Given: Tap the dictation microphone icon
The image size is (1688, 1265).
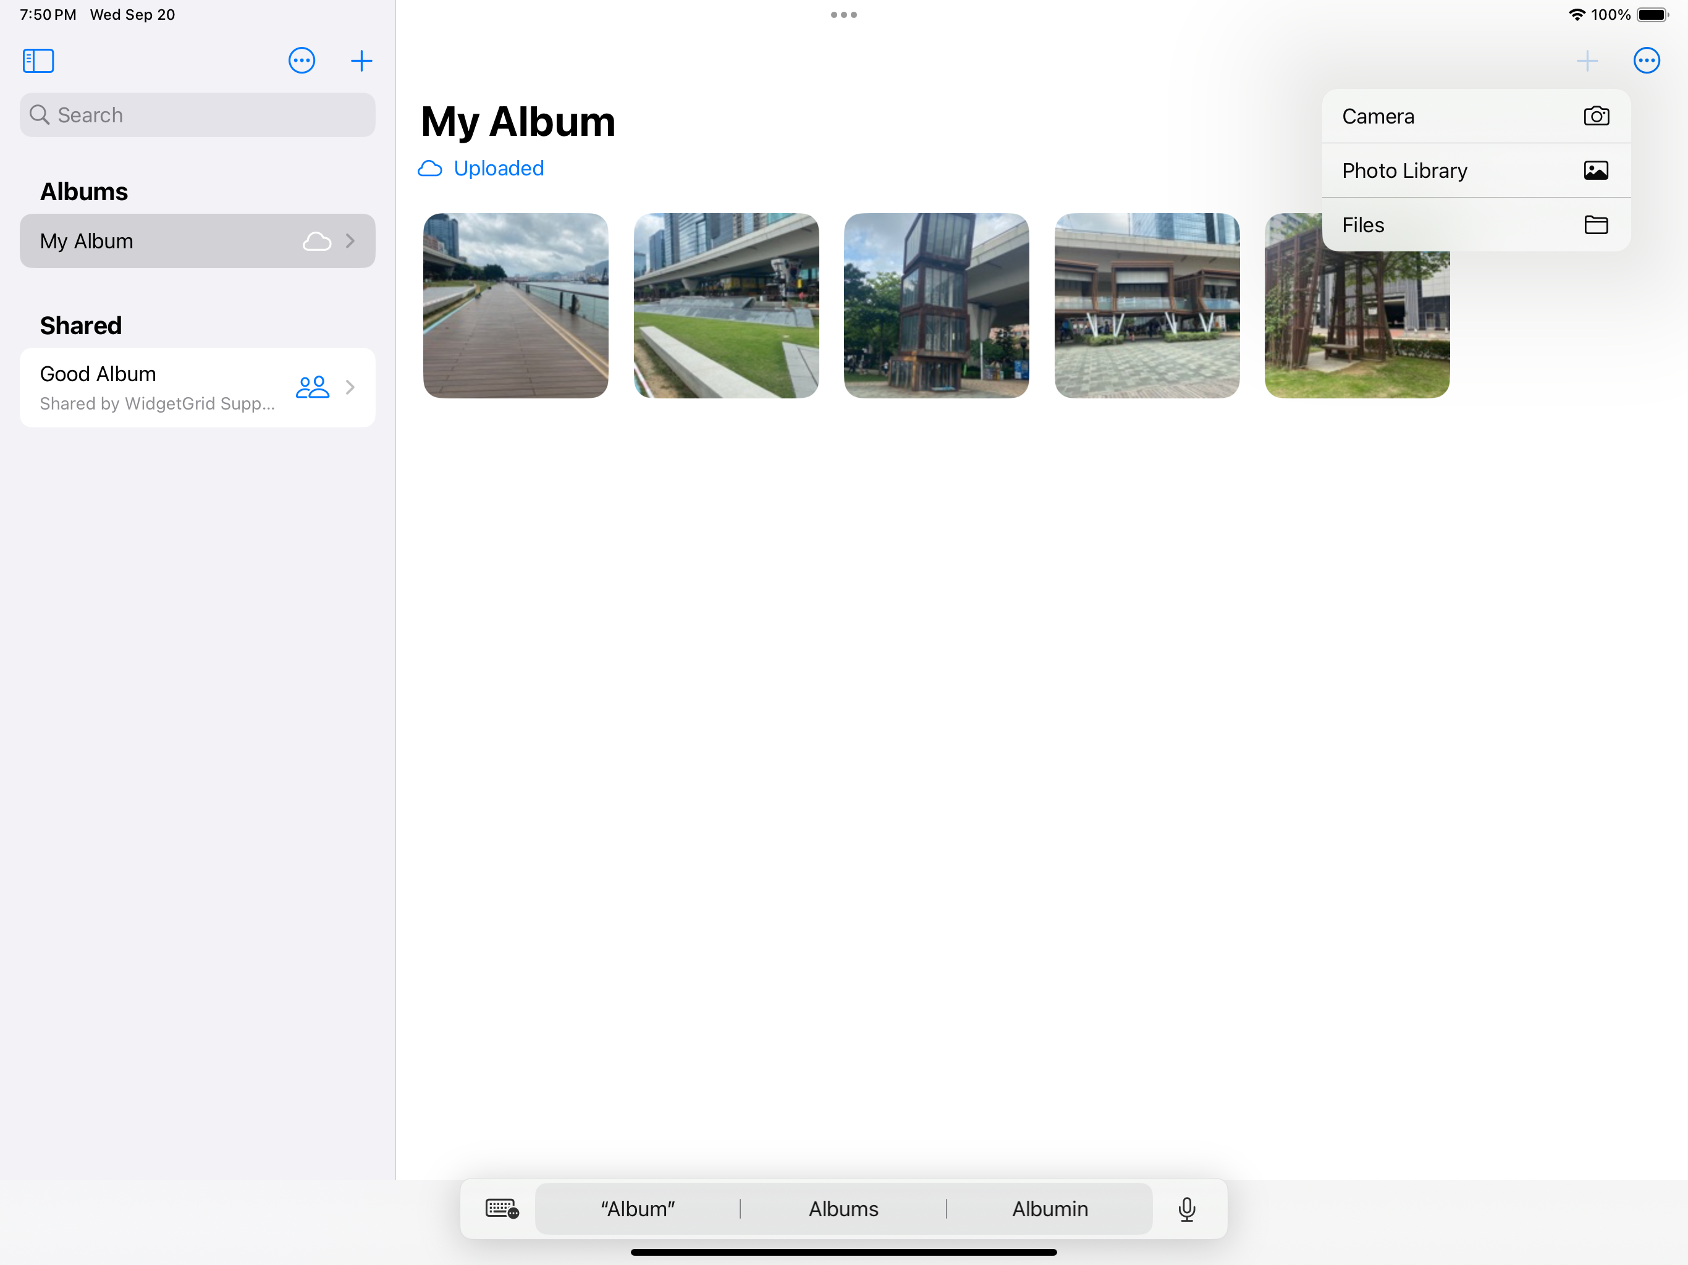Looking at the screenshot, I should pos(1187,1209).
